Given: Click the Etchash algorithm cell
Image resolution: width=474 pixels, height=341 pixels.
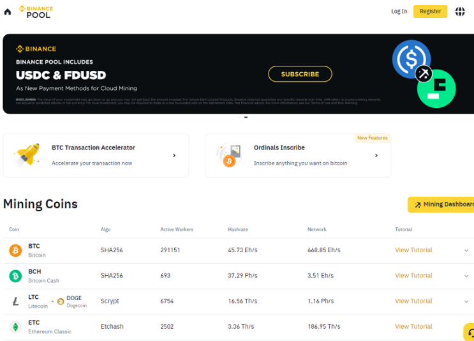Looking at the screenshot, I should click(112, 326).
